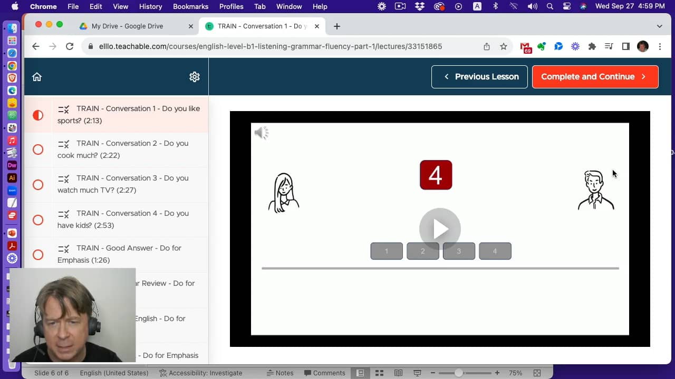Image resolution: width=675 pixels, height=379 pixels.
Task: Unmute the lesson speaker icon
Action: (x=262, y=133)
